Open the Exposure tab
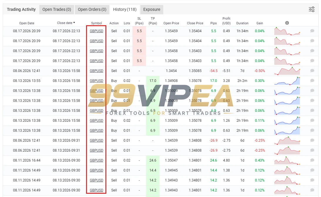Image resolution: width=321 pixels, height=197 pixels. pos(152,9)
